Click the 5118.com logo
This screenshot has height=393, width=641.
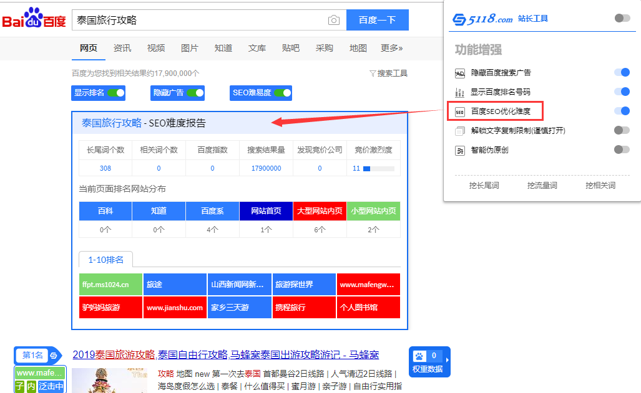point(482,19)
